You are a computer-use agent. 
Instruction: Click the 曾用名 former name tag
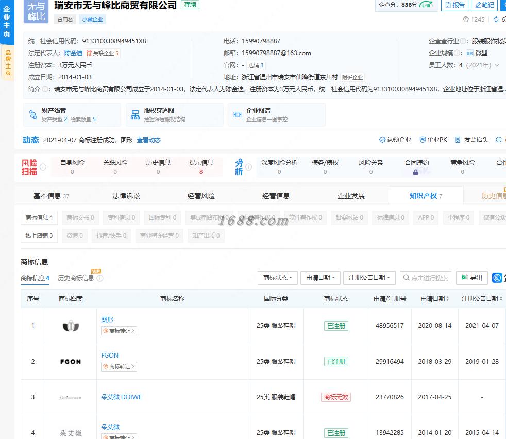tap(65, 20)
